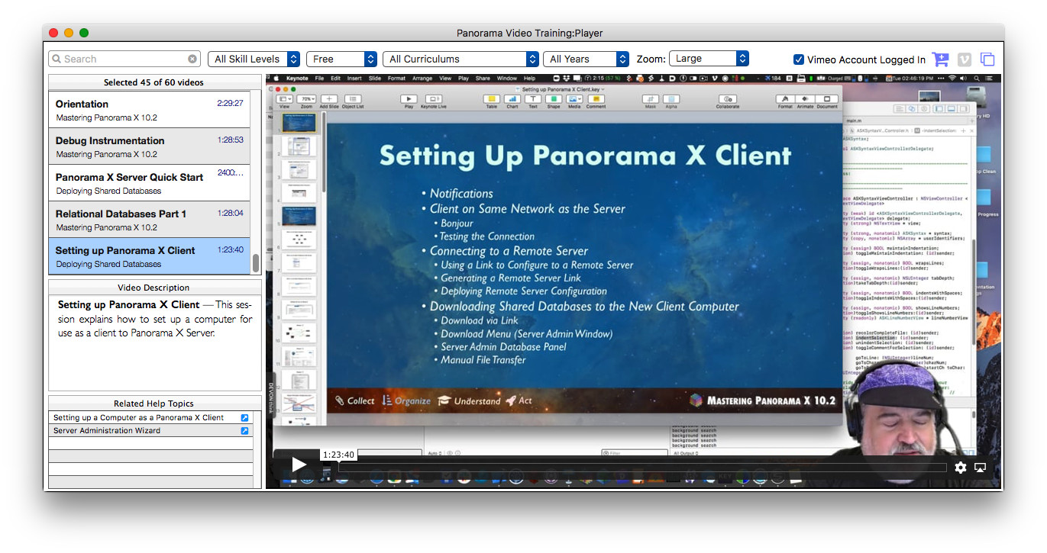The width and height of the screenshot is (1047, 553).
Task: Focus the Search input field
Action: pos(124,59)
